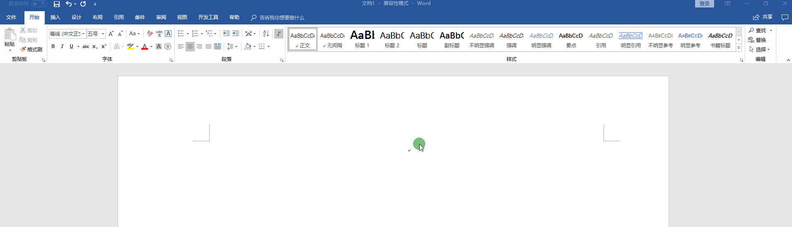Toggle bold formatting (B)
Viewport: 792px width, 227px height.
[53, 46]
